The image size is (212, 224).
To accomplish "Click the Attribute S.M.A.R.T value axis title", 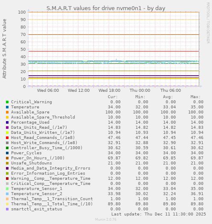I will coord(4,49).
